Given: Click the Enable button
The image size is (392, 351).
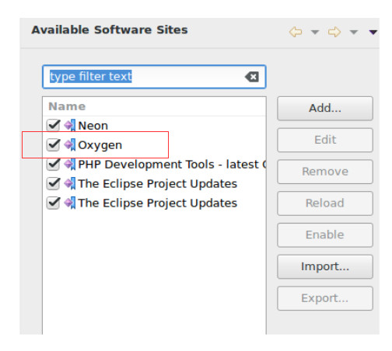Looking at the screenshot, I should [x=325, y=235].
